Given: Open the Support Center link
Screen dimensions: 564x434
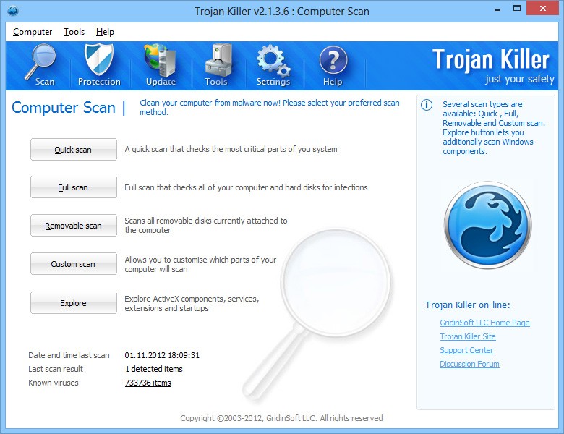Looking at the screenshot, I should 466,350.
